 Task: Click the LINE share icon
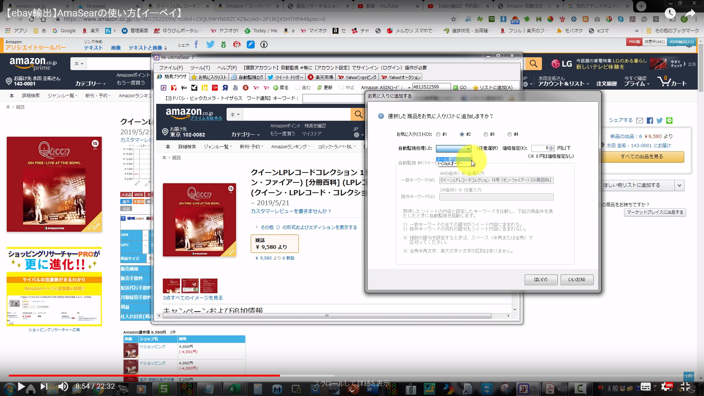coord(670,121)
